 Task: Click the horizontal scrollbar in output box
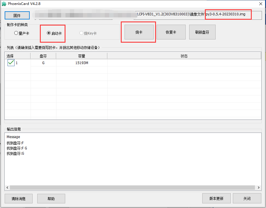(x=132, y=187)
